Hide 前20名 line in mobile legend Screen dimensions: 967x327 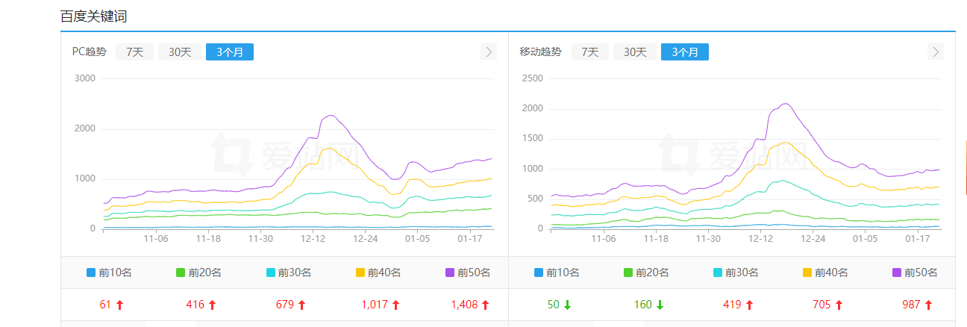646,272
